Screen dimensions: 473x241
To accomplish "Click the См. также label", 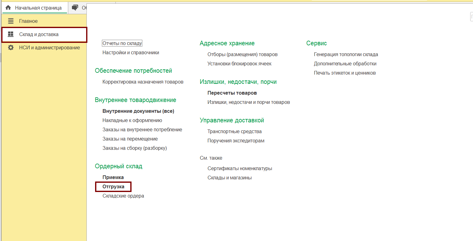I will (x=211, y=158).
